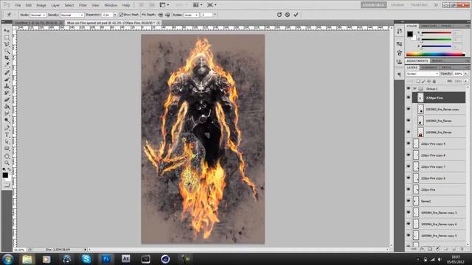472x265 pixels.
Task: Switch to the Swatches tab
Action: click(x=429, y=26)
